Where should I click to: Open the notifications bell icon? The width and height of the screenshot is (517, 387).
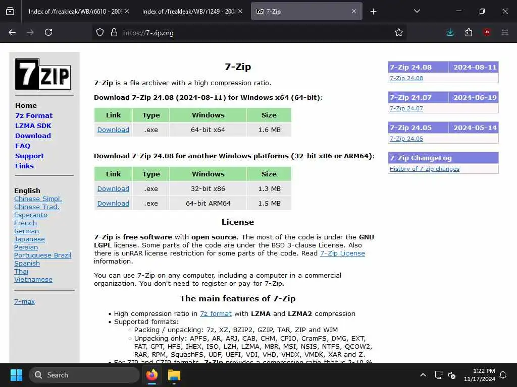click(503, 375)
